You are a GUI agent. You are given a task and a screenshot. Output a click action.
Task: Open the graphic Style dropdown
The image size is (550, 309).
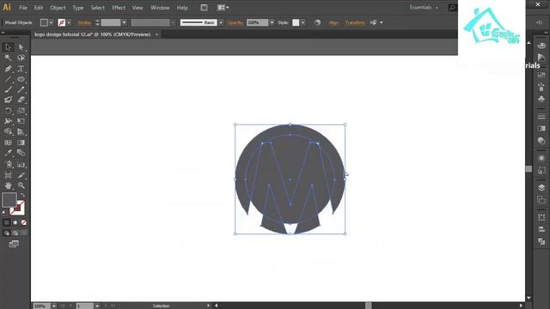click(x=303, y=22)
